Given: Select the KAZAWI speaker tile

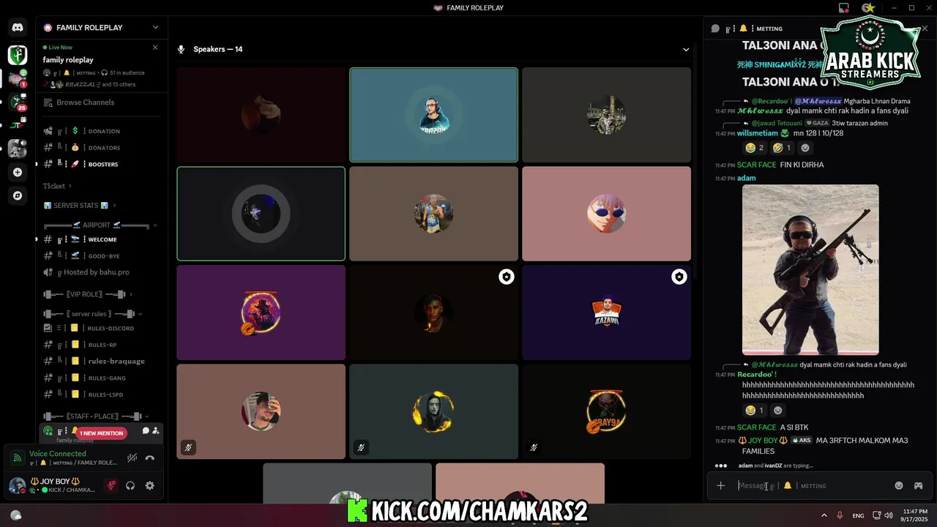Looking at the screenshot, I should tap(606, 313).
